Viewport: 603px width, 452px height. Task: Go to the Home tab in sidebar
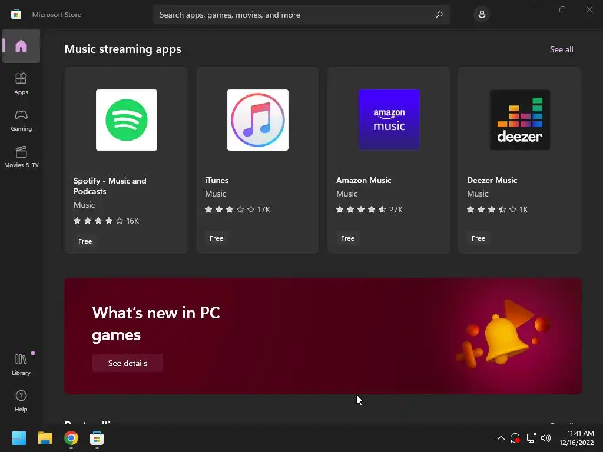tap(21, 46)
